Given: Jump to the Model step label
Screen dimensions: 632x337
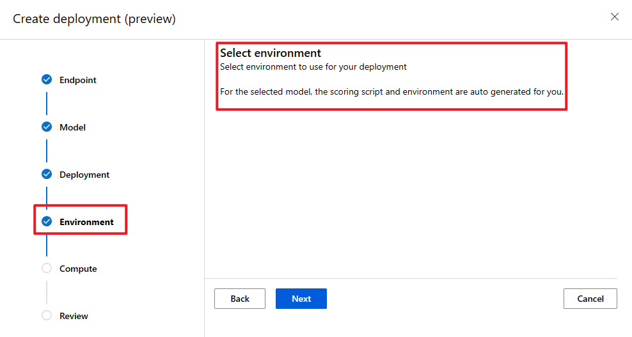Looking at the screenshot, I should point(72,127).
